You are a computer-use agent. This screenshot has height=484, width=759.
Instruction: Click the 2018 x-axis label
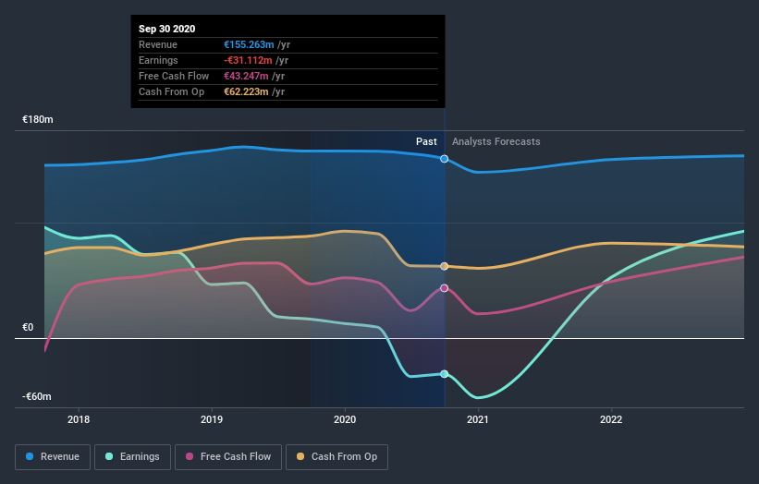pyautogui.click(x=79, y=419)
